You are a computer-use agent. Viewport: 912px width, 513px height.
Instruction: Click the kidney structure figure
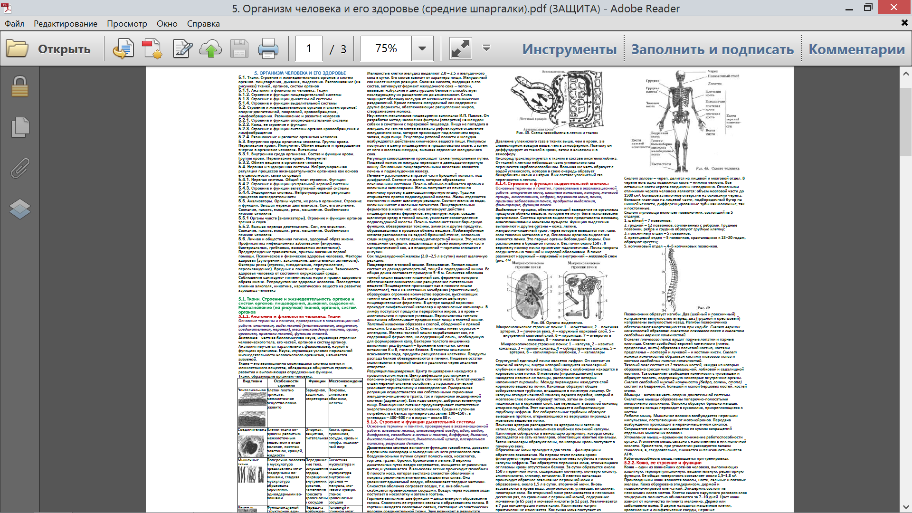point(557,290)
